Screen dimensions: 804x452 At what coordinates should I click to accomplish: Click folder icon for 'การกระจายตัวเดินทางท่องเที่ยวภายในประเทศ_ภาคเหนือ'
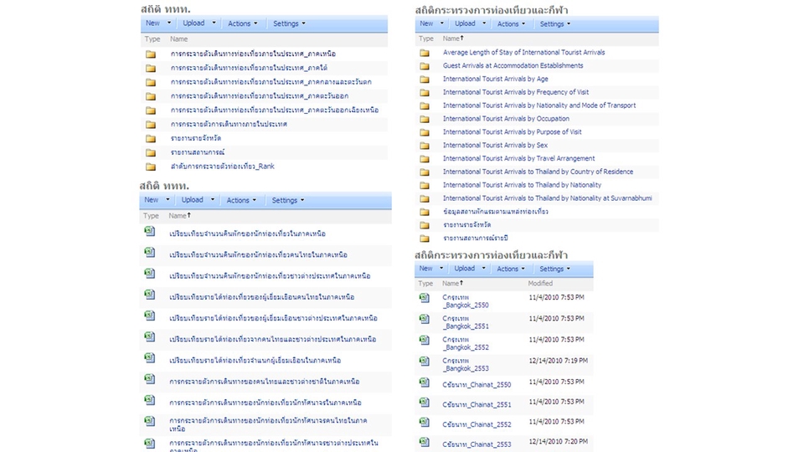[150, 54]
